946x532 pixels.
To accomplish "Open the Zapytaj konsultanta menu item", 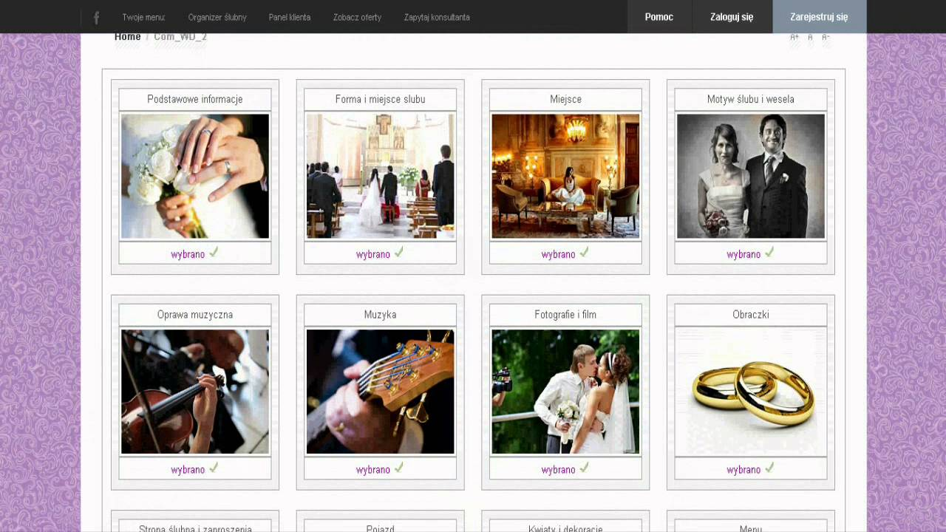I will click(x=437, y=17).
